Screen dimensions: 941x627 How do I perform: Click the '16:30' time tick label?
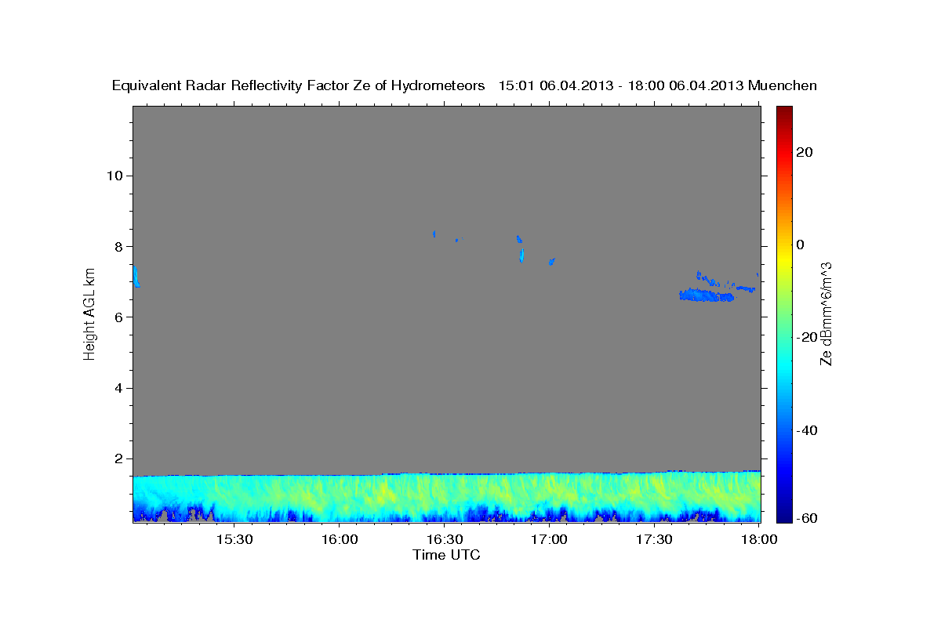(445, 539)
